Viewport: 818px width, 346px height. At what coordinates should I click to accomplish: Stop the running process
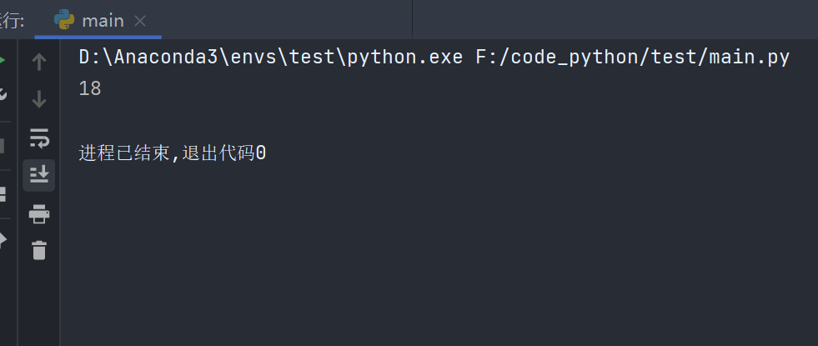3,145
